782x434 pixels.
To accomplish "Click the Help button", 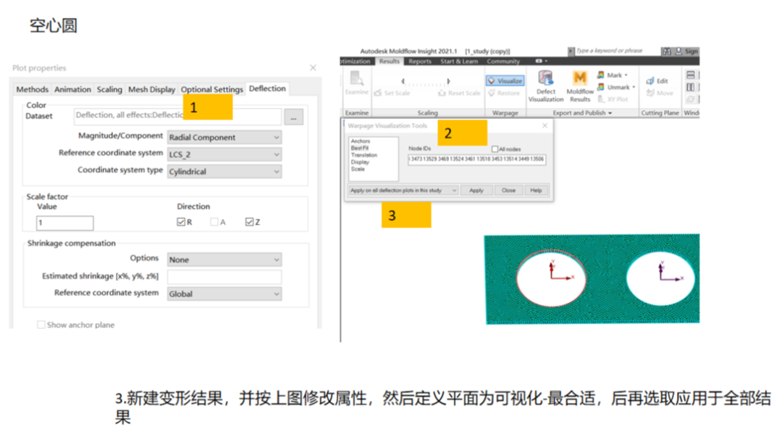I will pyautogui.click(x=536, y=190).
